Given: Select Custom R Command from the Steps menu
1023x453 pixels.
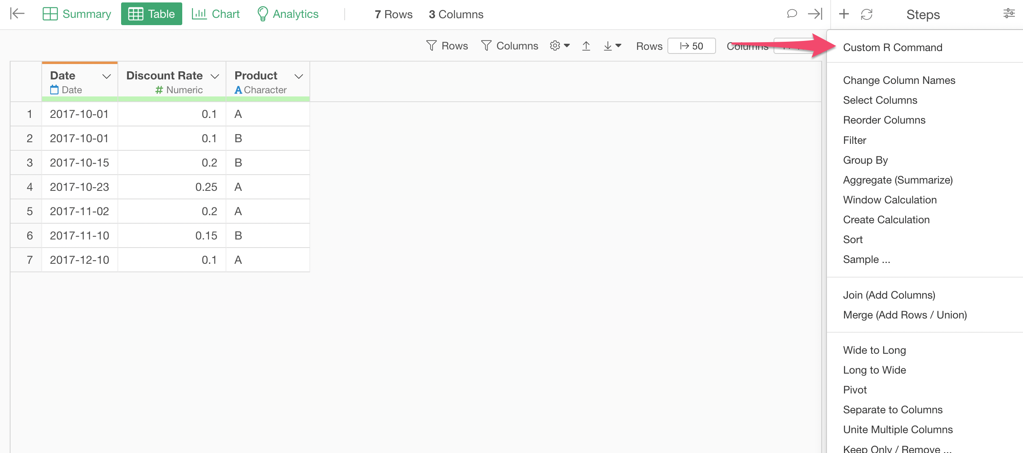Looking at the screenshot, I should (893, 47).
